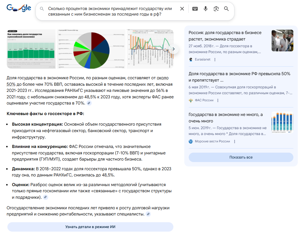Advance image carousel with right arrow
The width and height of the screenshot is (301, 236).
click(173, 49)
